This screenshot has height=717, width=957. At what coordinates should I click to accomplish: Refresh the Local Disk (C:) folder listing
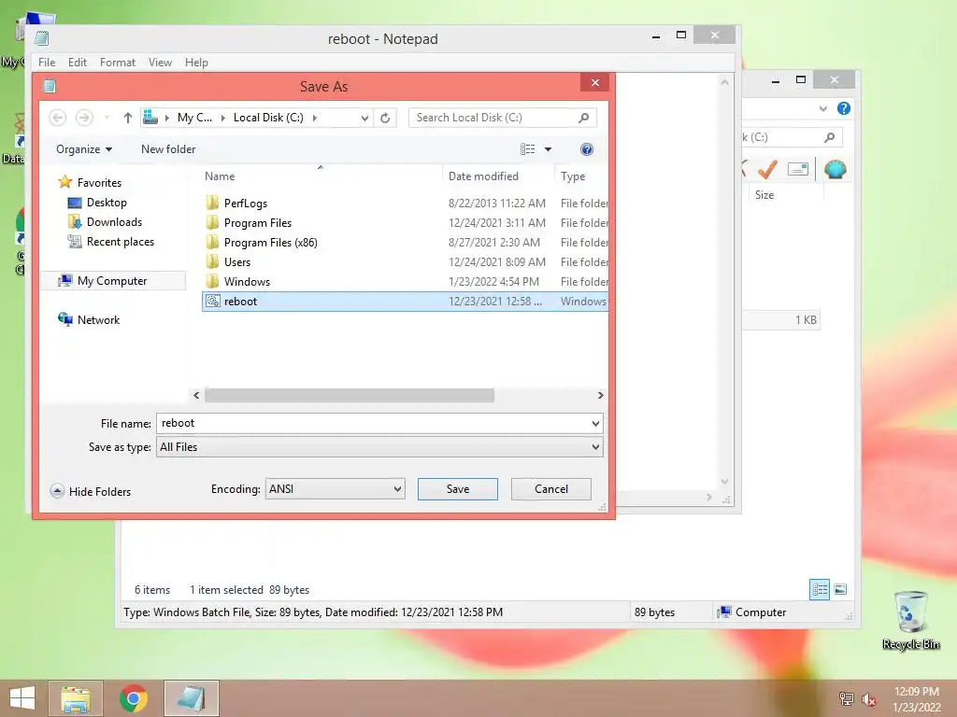tap(385, 118)
